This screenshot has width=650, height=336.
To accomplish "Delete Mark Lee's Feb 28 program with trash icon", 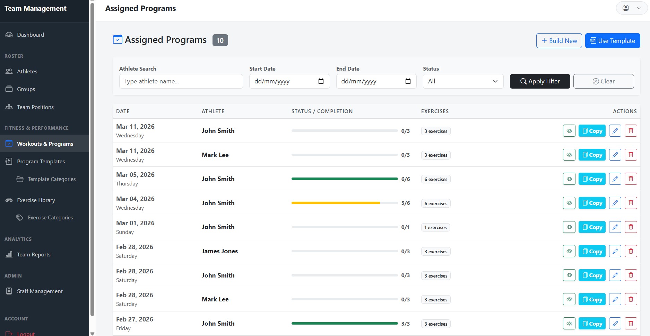I will tap(631, 299).
